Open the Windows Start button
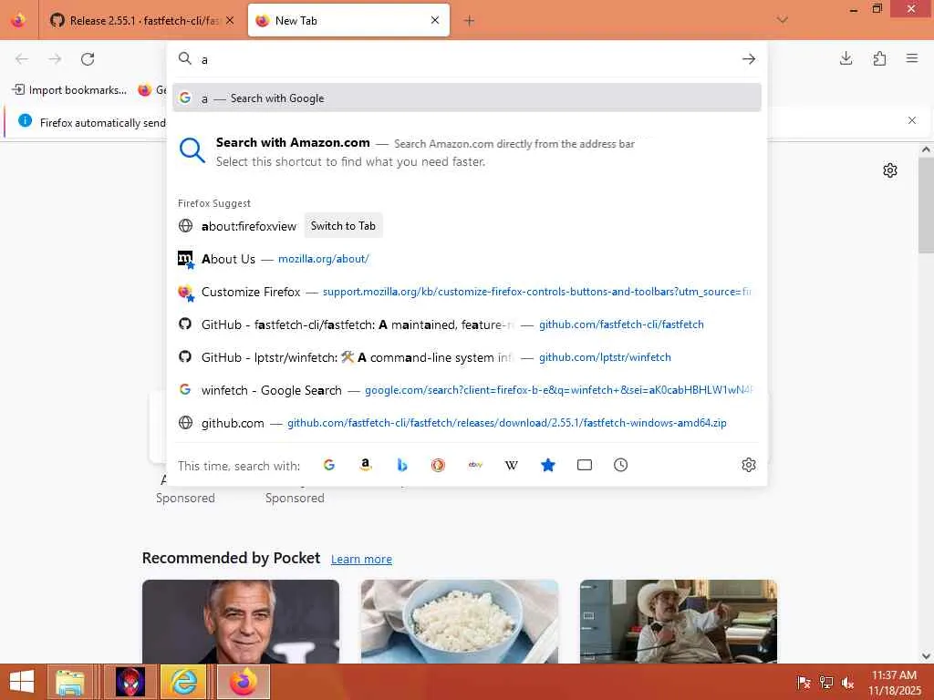This screenshot has height=700, width=934. [22, 682]
